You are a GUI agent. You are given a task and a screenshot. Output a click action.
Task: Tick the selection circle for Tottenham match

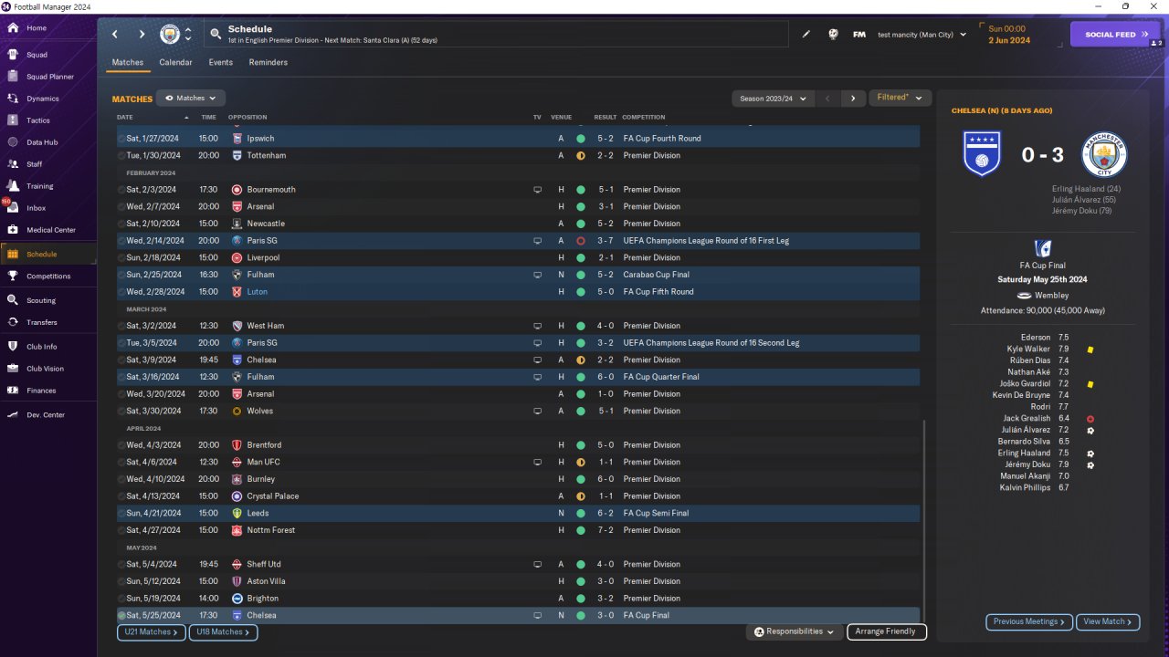(121, 156)
